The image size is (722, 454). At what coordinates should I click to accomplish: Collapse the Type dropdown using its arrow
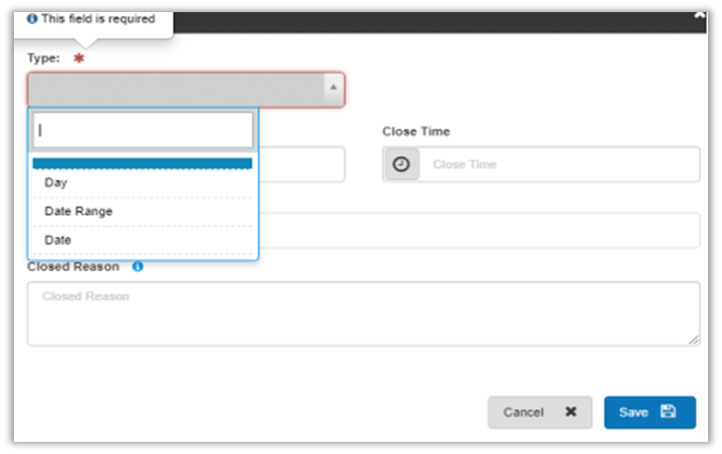point(333,90)
